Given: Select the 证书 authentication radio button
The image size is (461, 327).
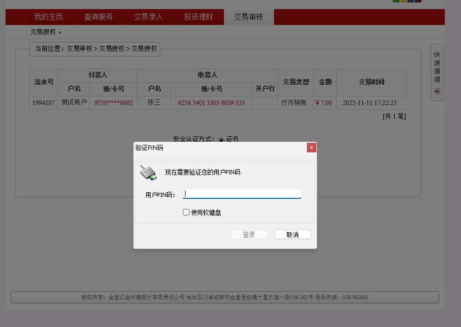Looking at the screenshot, I should point(221,140).
